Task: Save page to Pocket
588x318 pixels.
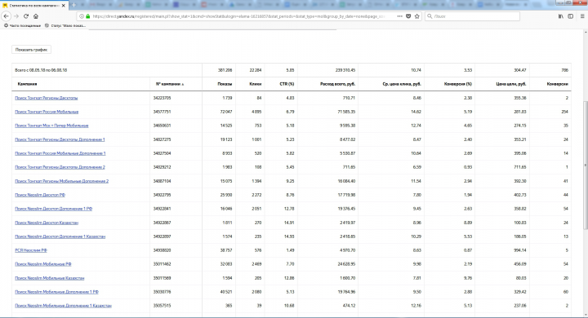Action: point(408,16)
